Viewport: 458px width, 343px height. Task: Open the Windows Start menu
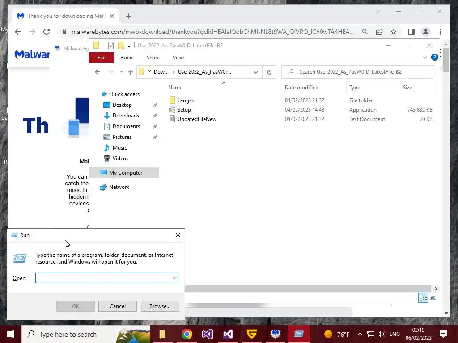click(11, 334)
